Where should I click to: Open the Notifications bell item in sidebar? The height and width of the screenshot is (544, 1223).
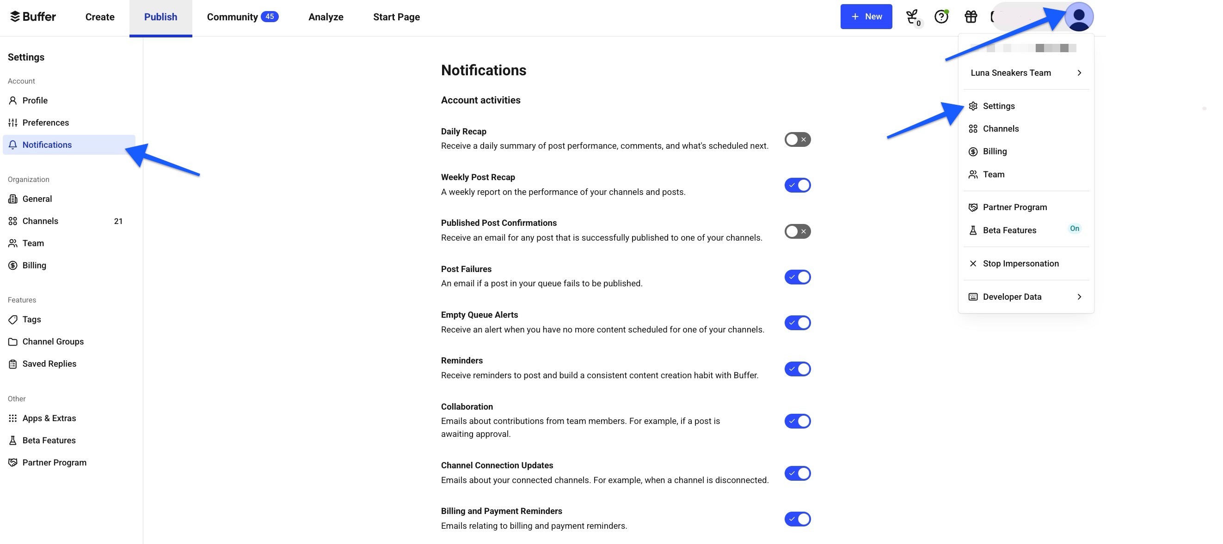point(47,145)
